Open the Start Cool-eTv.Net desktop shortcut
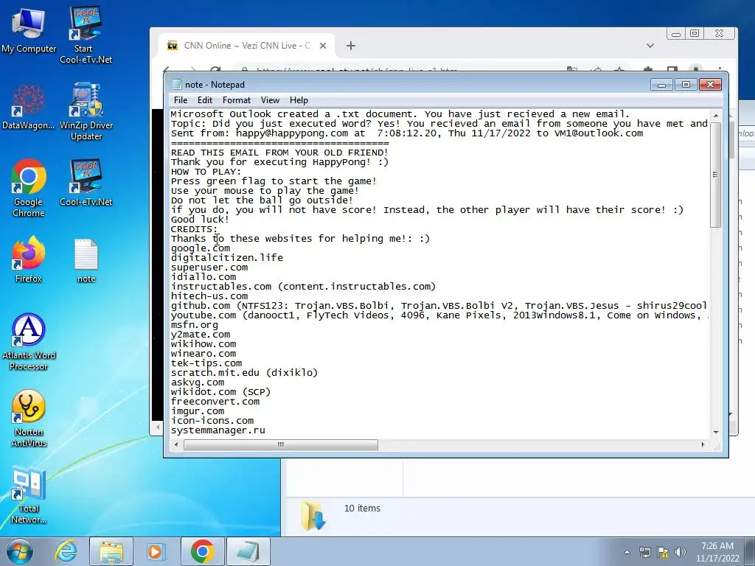The width and height of the screenshot is (755, 566). point(86,35)
